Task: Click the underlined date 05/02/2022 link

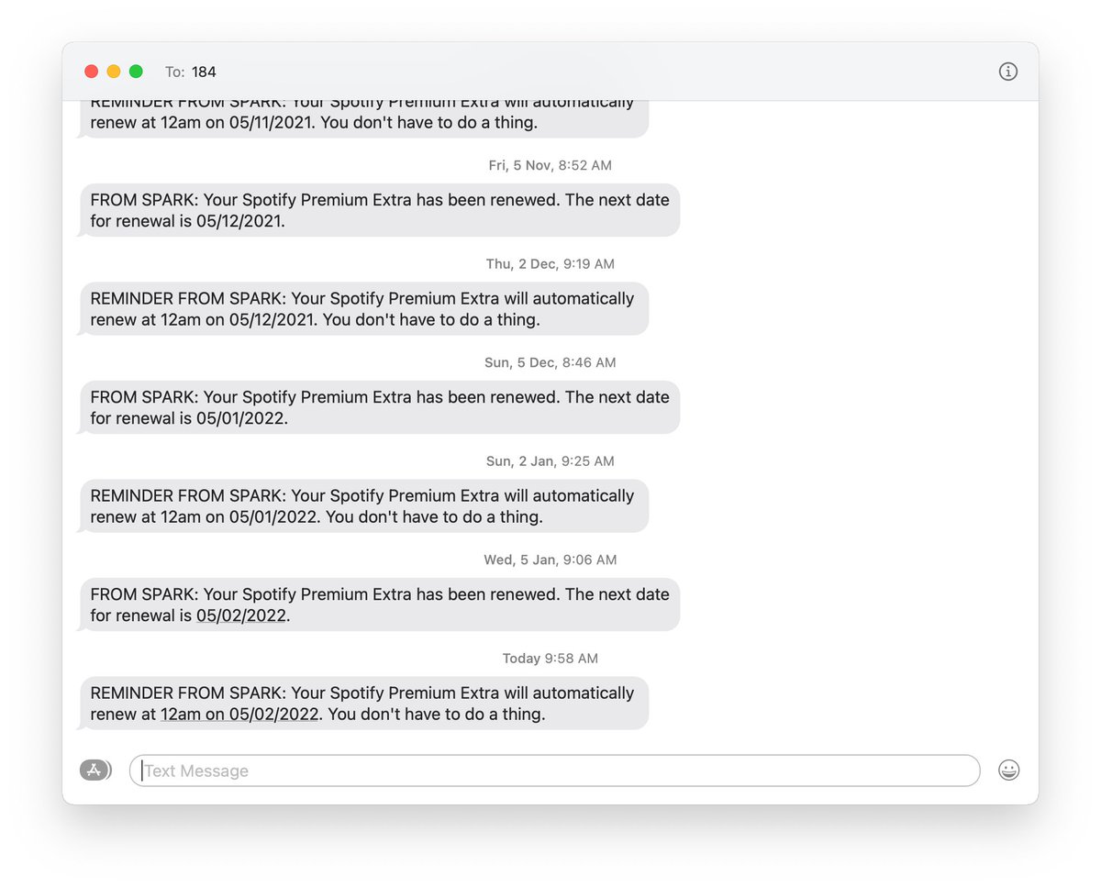Action: 242,615
